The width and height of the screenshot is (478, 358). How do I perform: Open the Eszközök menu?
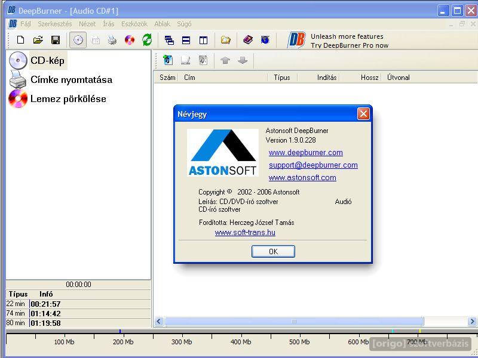pos(134,24)
